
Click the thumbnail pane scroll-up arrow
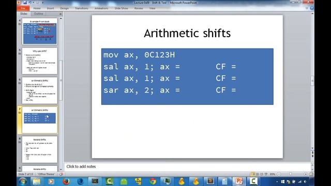pyautogui.click(x=61, y=19)
